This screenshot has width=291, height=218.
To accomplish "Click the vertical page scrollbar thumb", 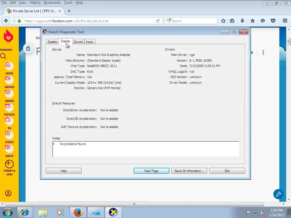I will [x=288, y=41].
